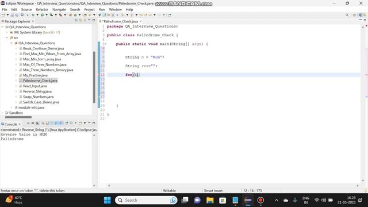Click the Terminate icon in Console
The height and width of the screenshot is (207, 368).
click(28, 123)
